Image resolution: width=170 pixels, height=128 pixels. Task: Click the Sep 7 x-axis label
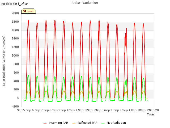pos(39,110)
